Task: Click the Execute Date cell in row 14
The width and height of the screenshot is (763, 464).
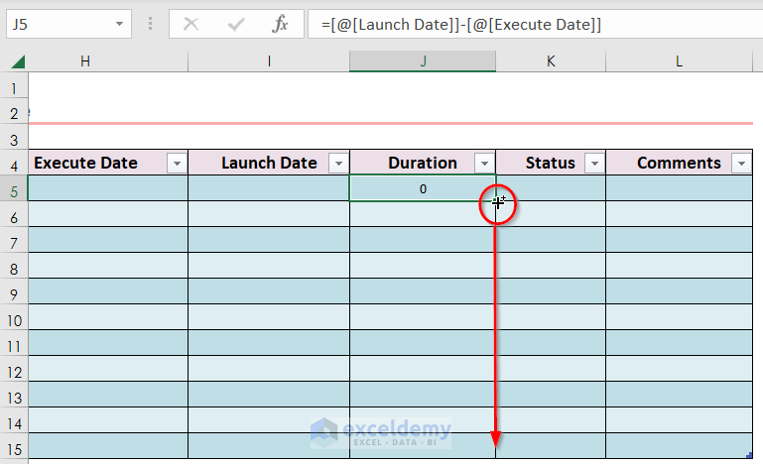Action: coord(108,420)
